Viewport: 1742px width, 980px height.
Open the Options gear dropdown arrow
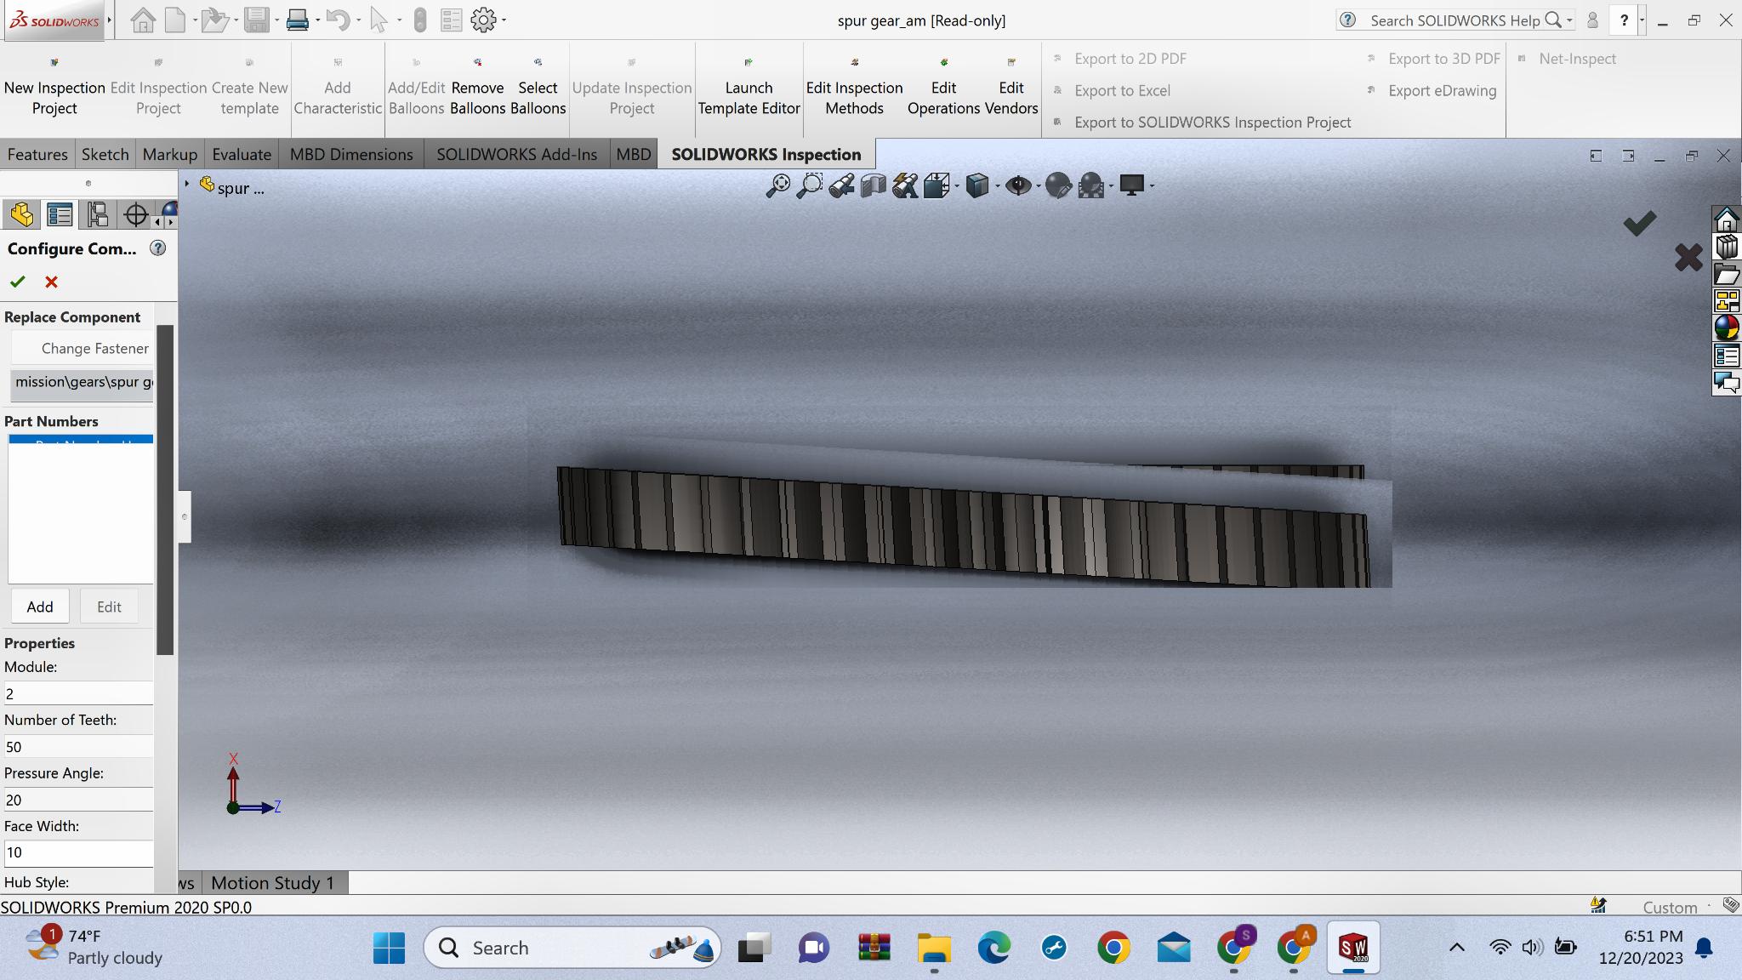click(x=504, y=20)
